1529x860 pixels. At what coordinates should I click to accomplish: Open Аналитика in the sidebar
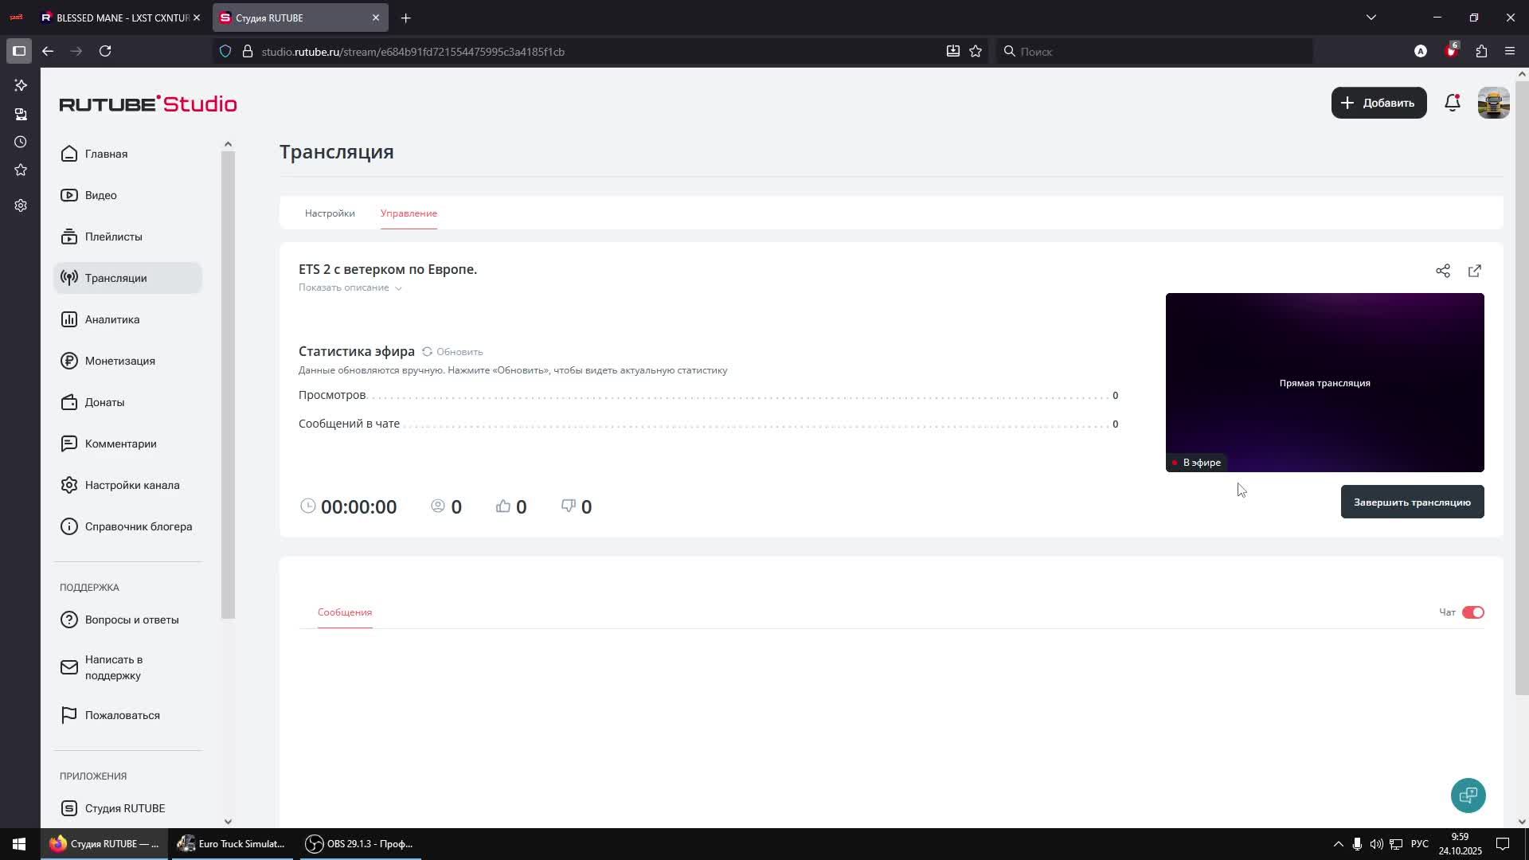click(112, 319)
